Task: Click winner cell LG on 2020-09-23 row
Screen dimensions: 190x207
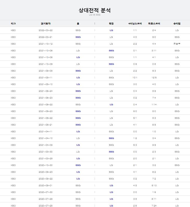Action: 177,172
